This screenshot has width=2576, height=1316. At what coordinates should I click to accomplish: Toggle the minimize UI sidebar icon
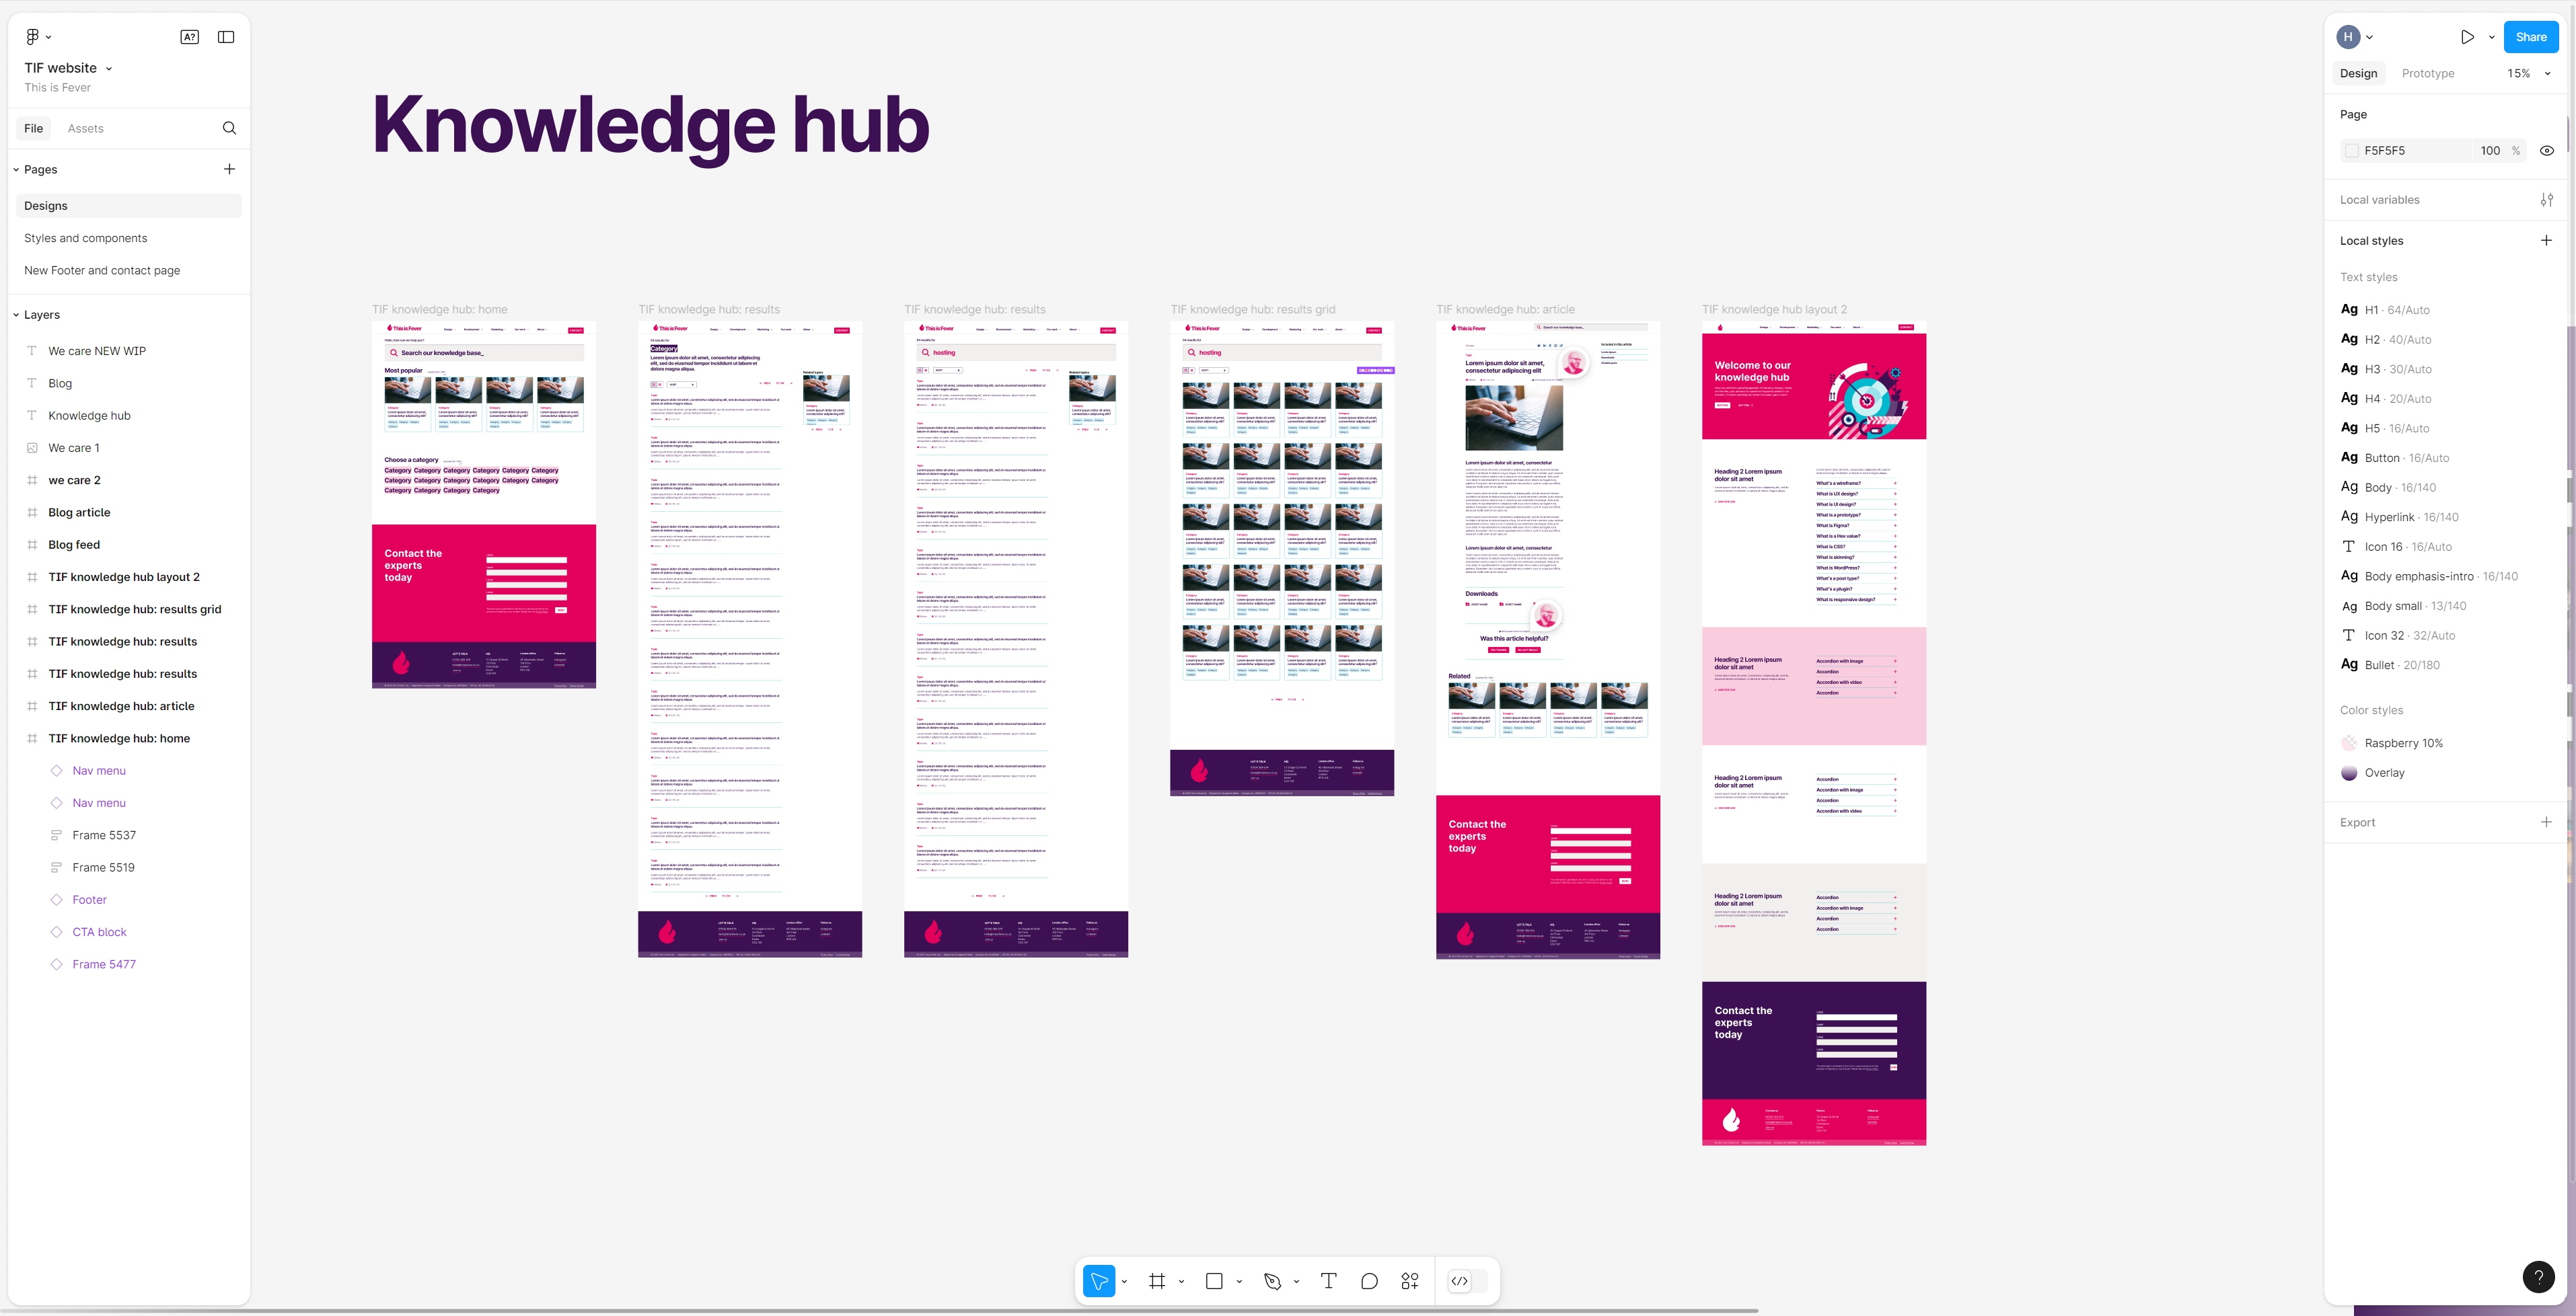[x=226, y=37]
